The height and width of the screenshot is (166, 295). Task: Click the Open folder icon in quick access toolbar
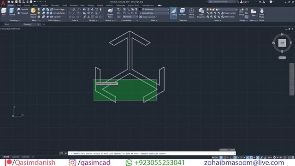12,2
